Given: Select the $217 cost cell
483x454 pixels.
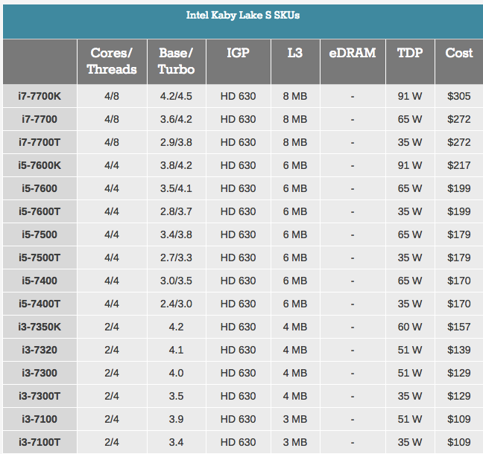Looking at the screenshot, I should (x=459, y=165).
